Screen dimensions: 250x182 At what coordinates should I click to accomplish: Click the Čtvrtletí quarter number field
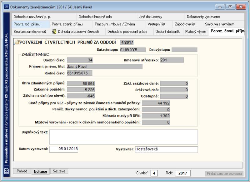[154, 173]
